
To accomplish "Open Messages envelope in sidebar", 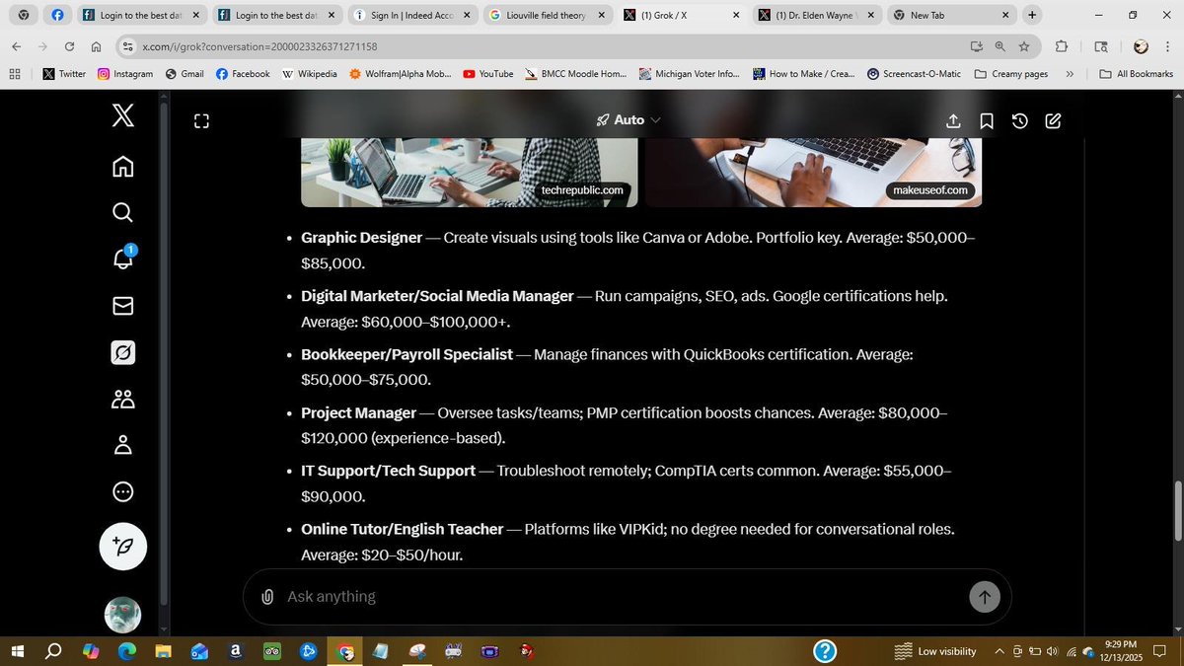I will pyautogui.click(x=122, y=306).
